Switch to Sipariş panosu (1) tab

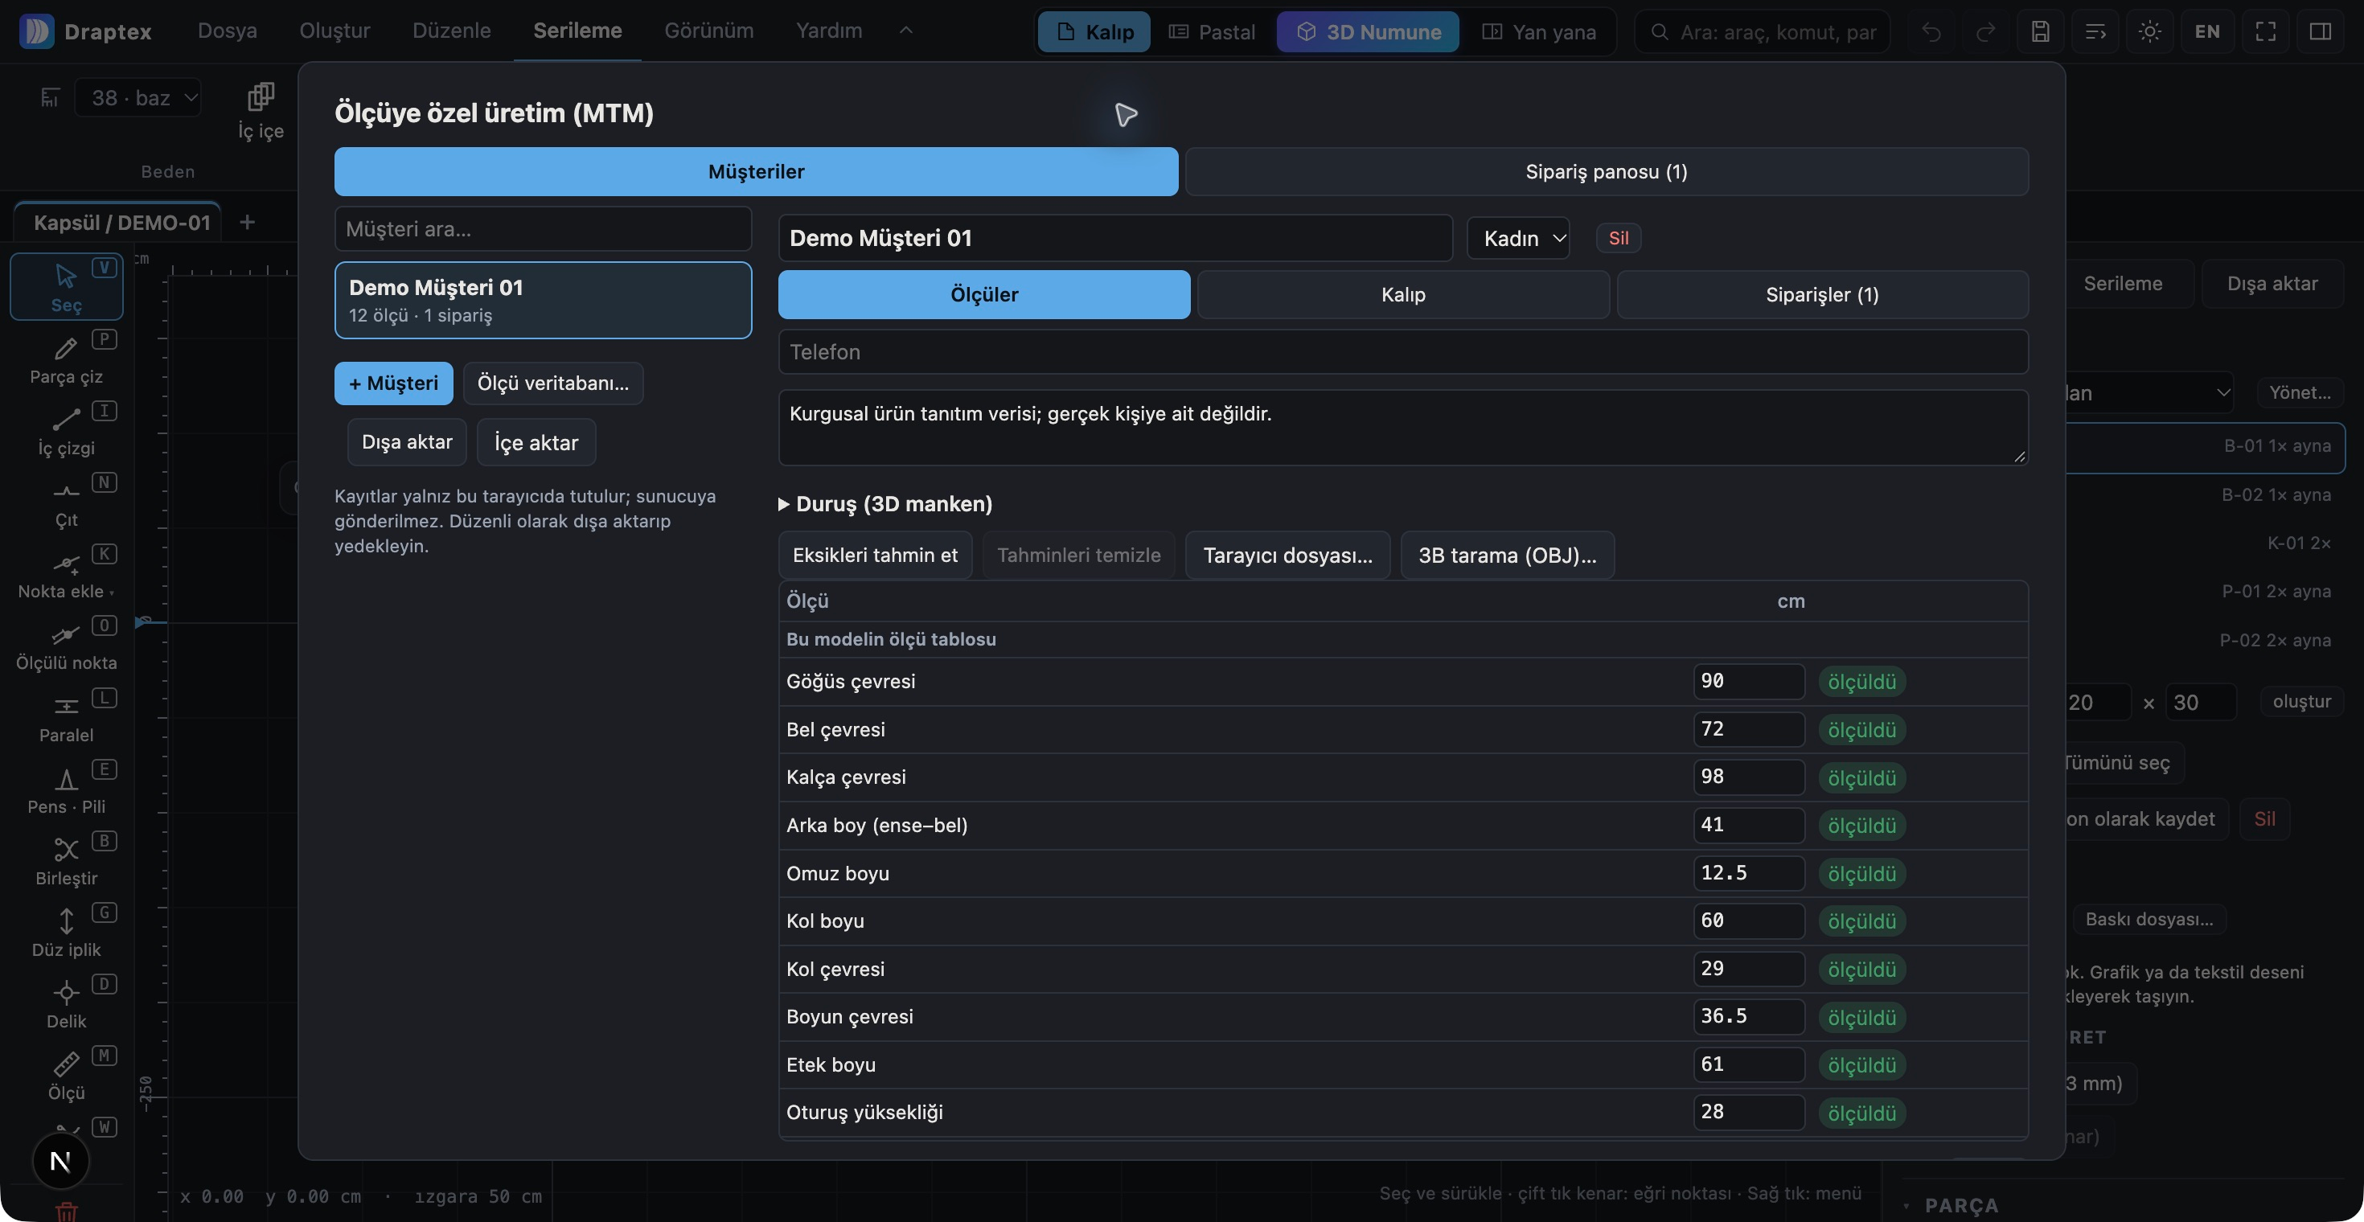[x=1606, y=171]
